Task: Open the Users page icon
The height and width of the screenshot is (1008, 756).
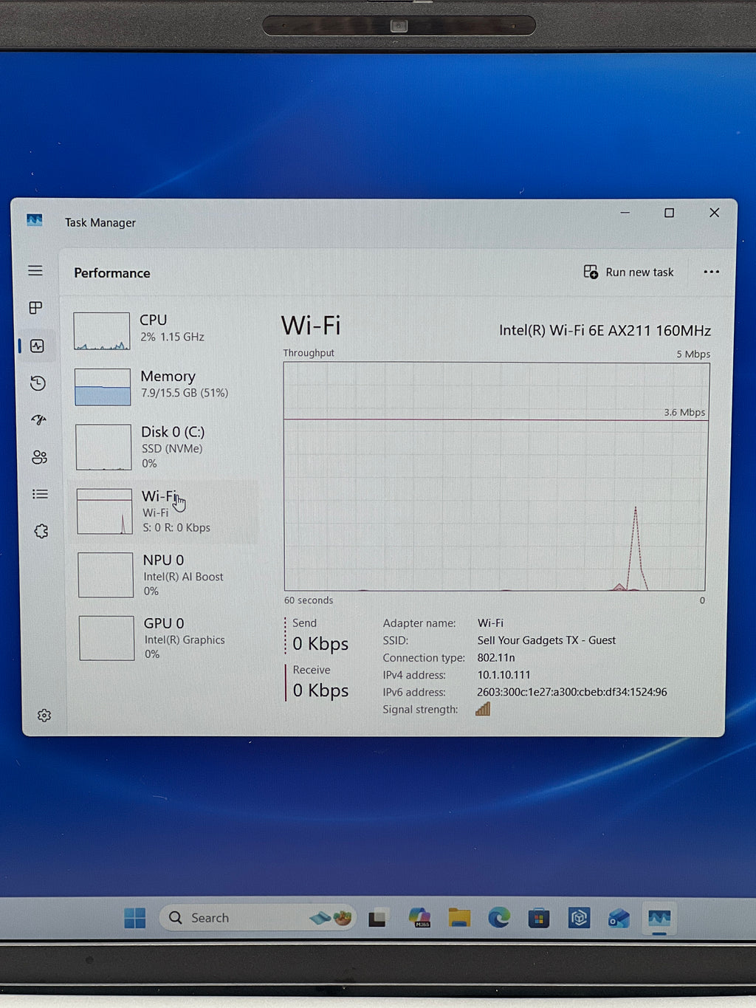Action: click(39, 457)
